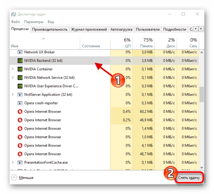This screenshot has height=194, width=214.
Task: Click the 46,9 МБ memory value
Action: pyautogui.click(x=146, y=120)
